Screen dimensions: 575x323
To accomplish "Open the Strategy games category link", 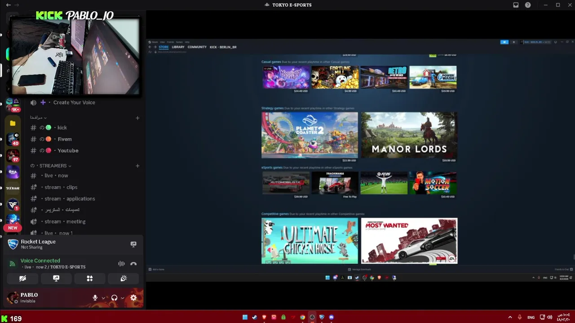I will (x=272, y=108).
